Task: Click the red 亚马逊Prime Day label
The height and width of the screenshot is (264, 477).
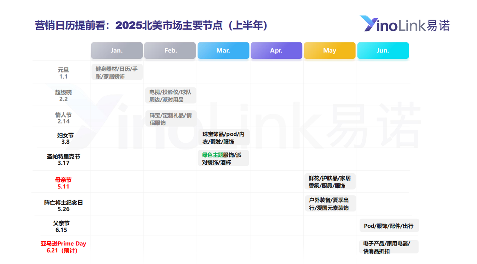Action: pos(63,247)
